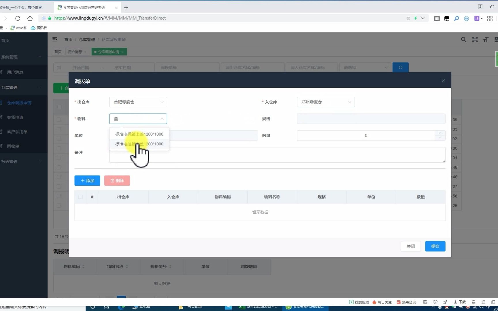Click the 首页 breadcrumb link
This screenshot has height=311, width=498.
[68, 39]
